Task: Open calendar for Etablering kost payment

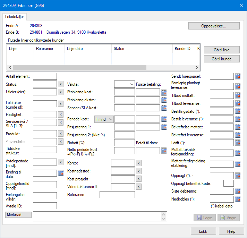Action: [x=164, y=92]
